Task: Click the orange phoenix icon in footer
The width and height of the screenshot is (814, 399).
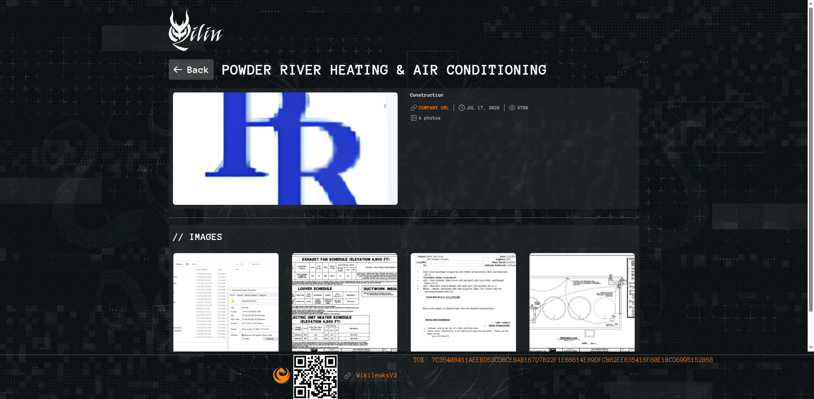Action: point(282,375)
